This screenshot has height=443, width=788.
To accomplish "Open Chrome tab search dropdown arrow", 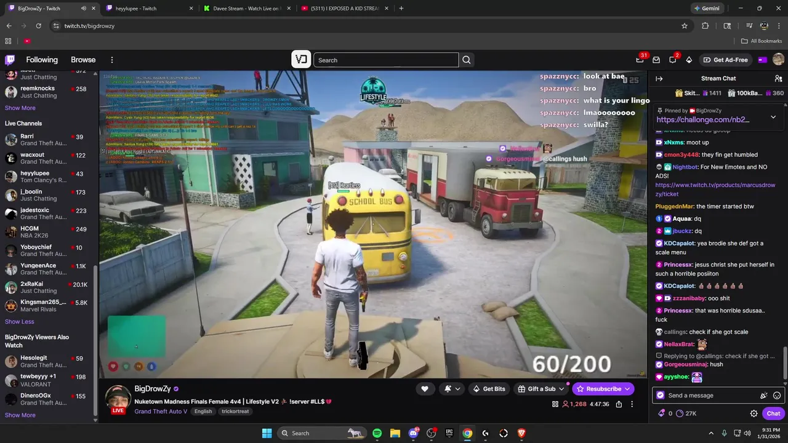I will point(727,26).
